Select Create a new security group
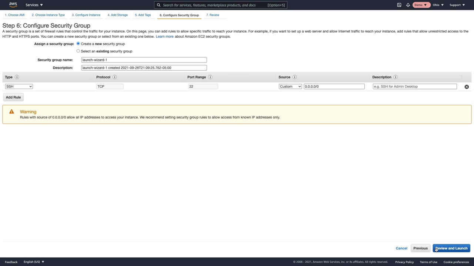 point(78,44)
